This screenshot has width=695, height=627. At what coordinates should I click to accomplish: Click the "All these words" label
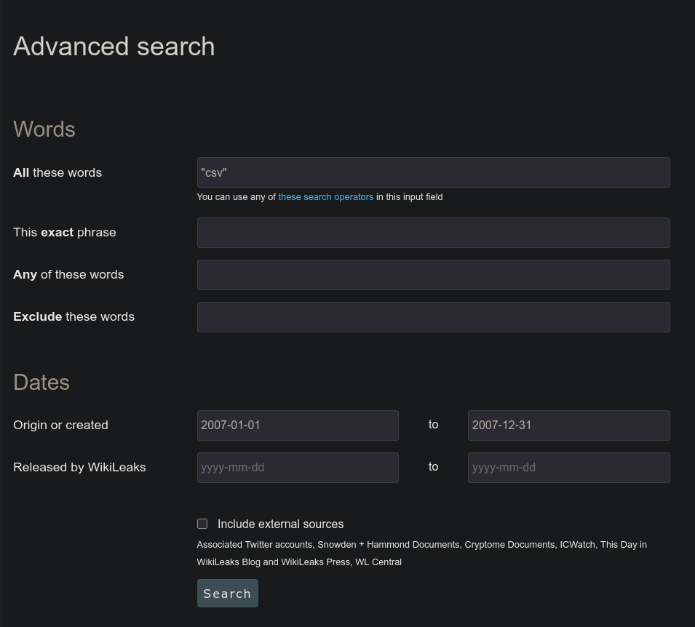(x=57, y=173)
